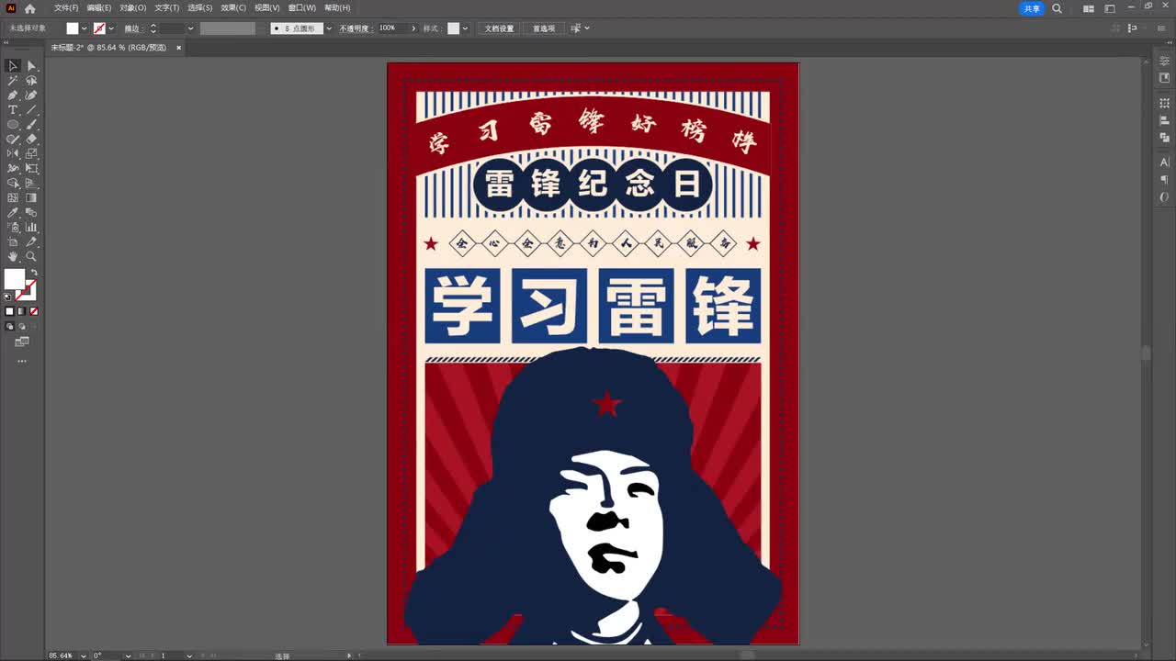Set Color fill mode
Image resolution: width=1176 pixels, height=661 pixels.
pos(9,311)
